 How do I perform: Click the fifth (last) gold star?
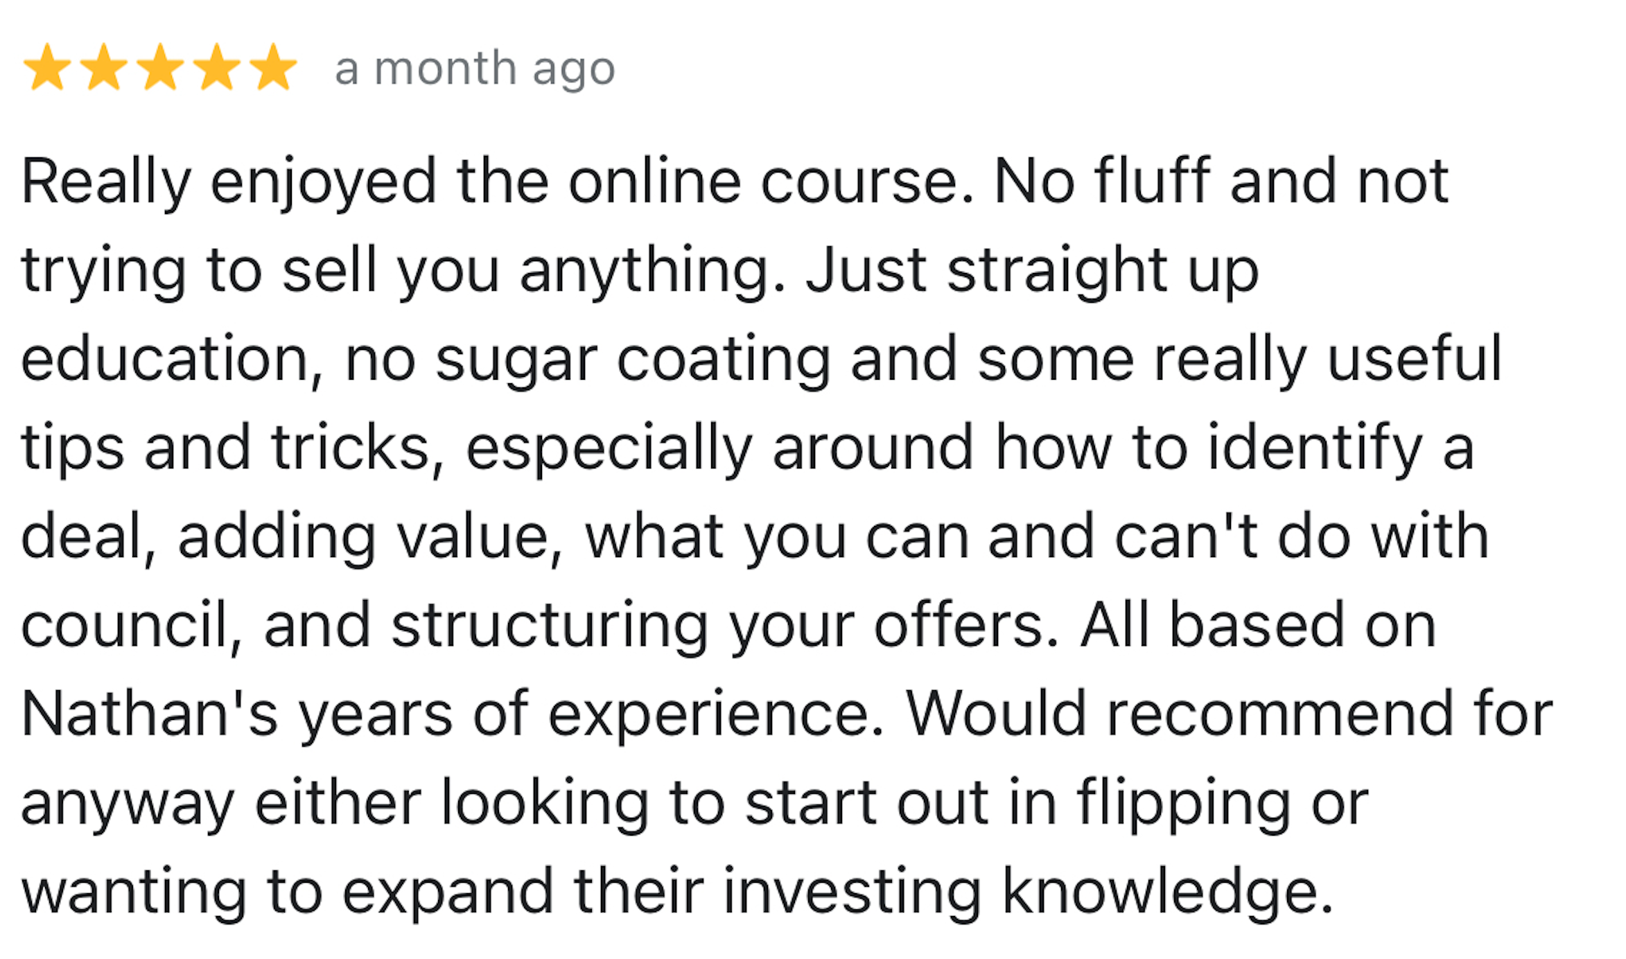click(273, 67)
